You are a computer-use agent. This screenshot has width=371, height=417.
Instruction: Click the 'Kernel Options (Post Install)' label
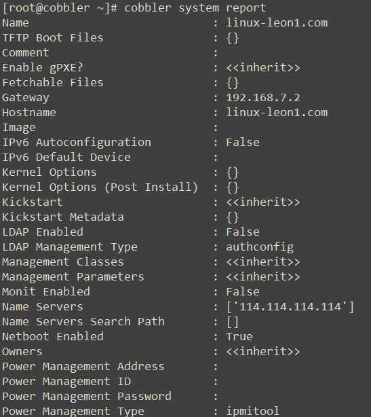[100, 187]
